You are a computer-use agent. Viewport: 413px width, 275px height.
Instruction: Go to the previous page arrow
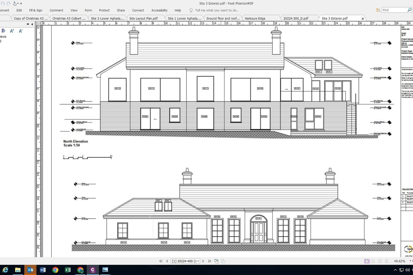point(167,261)
